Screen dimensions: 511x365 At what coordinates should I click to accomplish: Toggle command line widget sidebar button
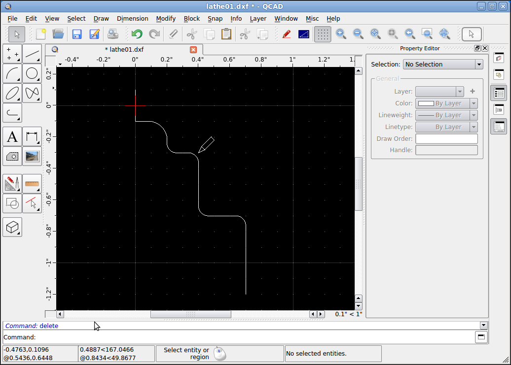499,127
